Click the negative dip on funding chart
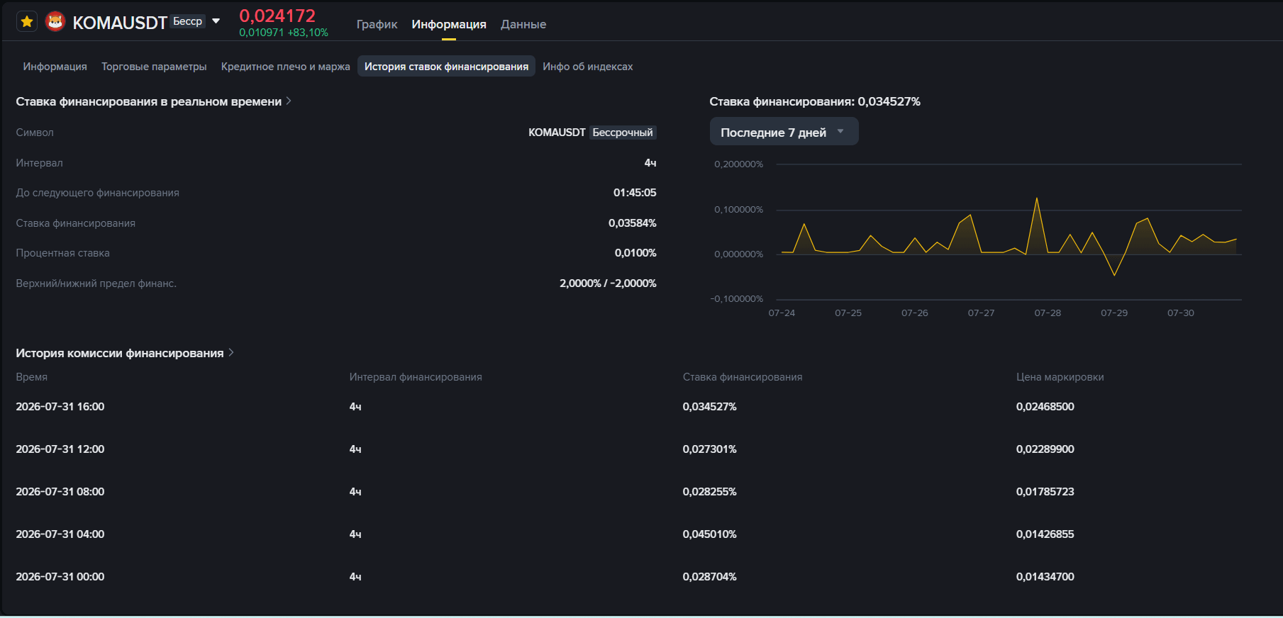This screenshot has height=618, width=1283. click(x=1114, y=274)
